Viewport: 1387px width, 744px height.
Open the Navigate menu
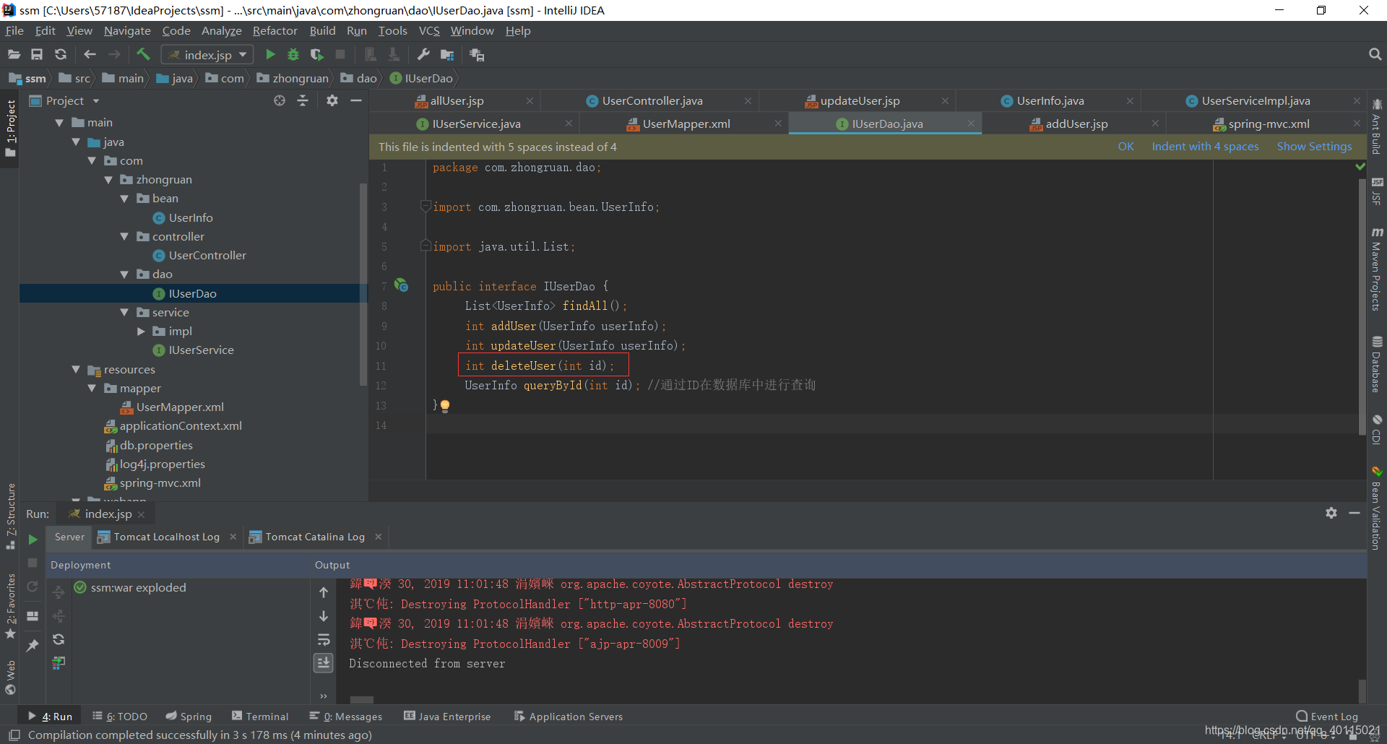click(127, 30)
